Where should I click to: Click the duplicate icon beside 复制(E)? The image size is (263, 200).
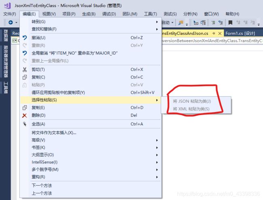25,108
